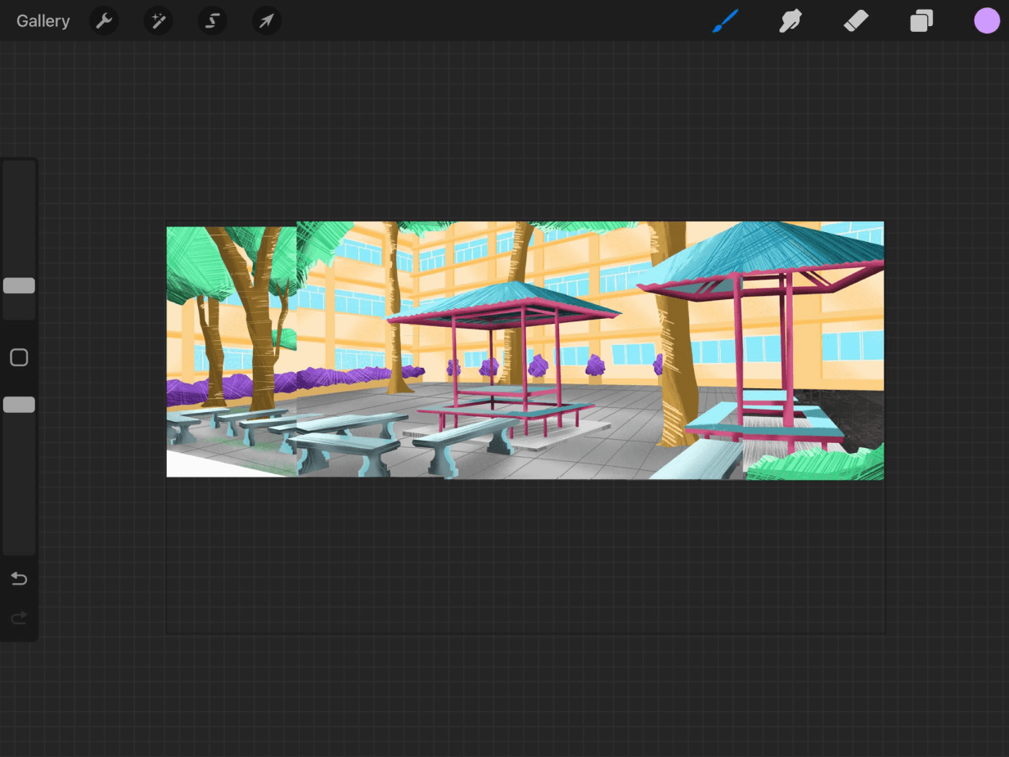The image size is (1009, 757).
Task: Tap the square Modify button on the sidebar
Action: pyautogui.click(x=18, y=357)
